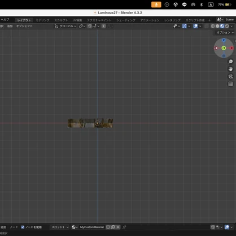The height and width of the screenshot is (236, 236).
Task: Toggle viewport overlays button
Action: click(195, 26)
